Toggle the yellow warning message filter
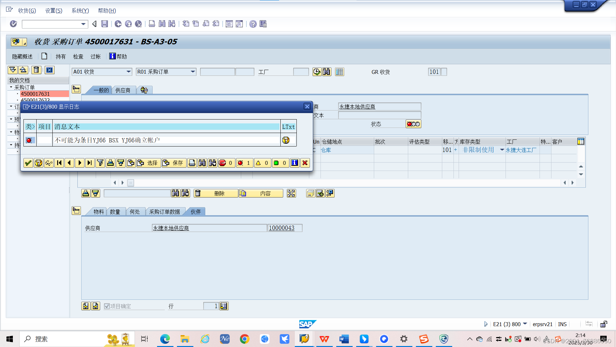 point(262,163)
